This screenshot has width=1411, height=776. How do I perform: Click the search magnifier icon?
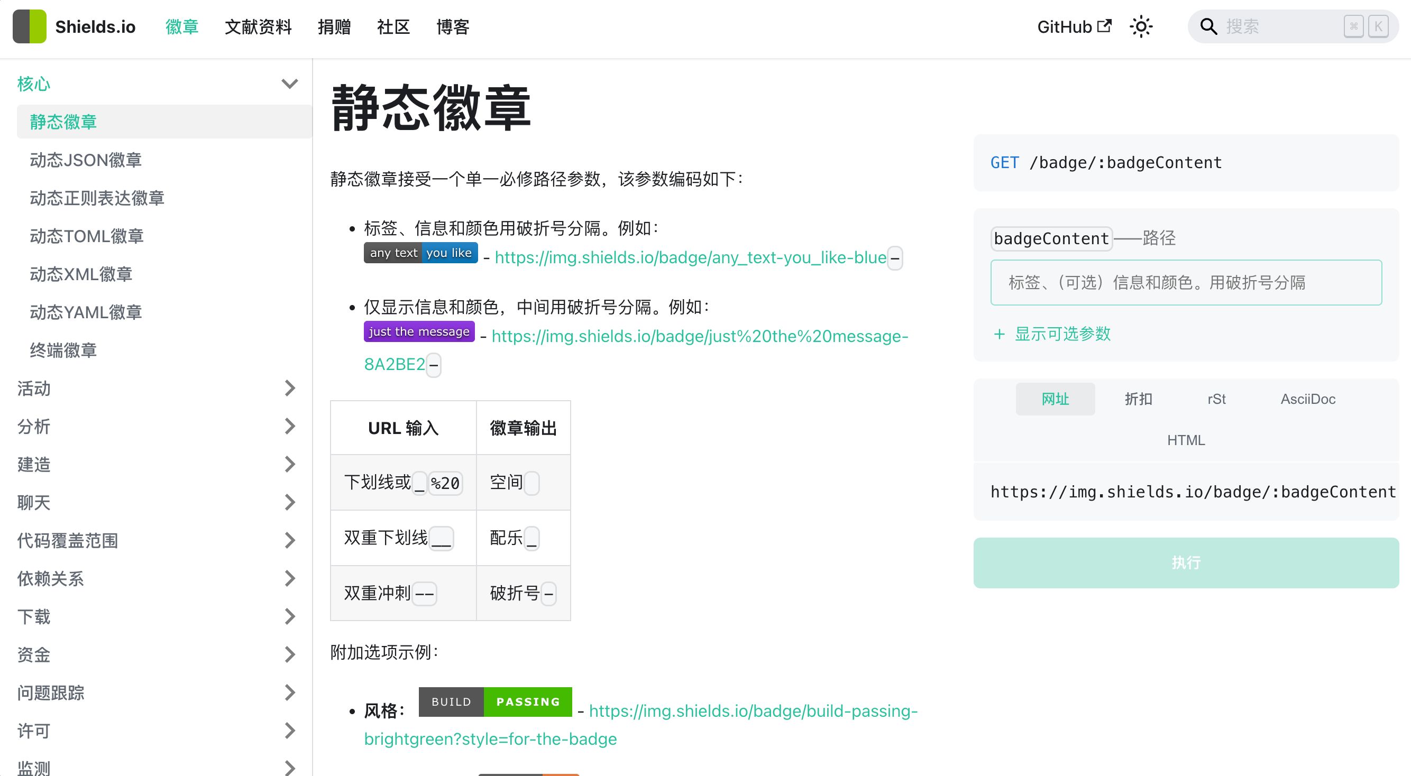pos(1208,26)
